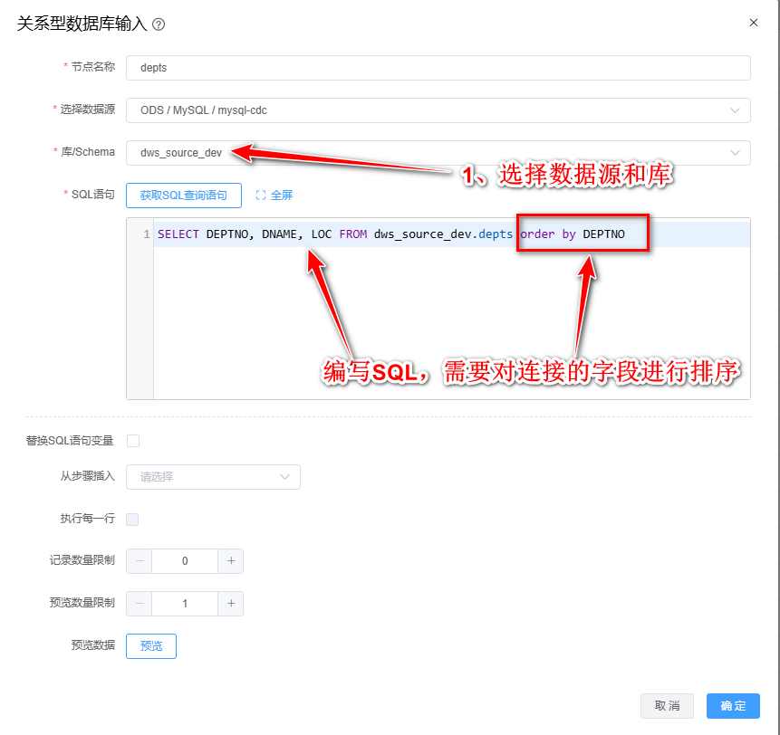
Task: Increase 预览数量限制 with plus button
Action: 231,604
